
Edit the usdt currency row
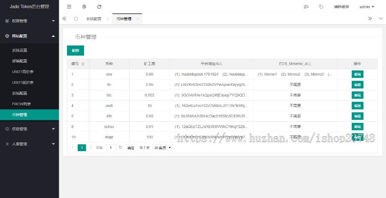click(357, 106)
